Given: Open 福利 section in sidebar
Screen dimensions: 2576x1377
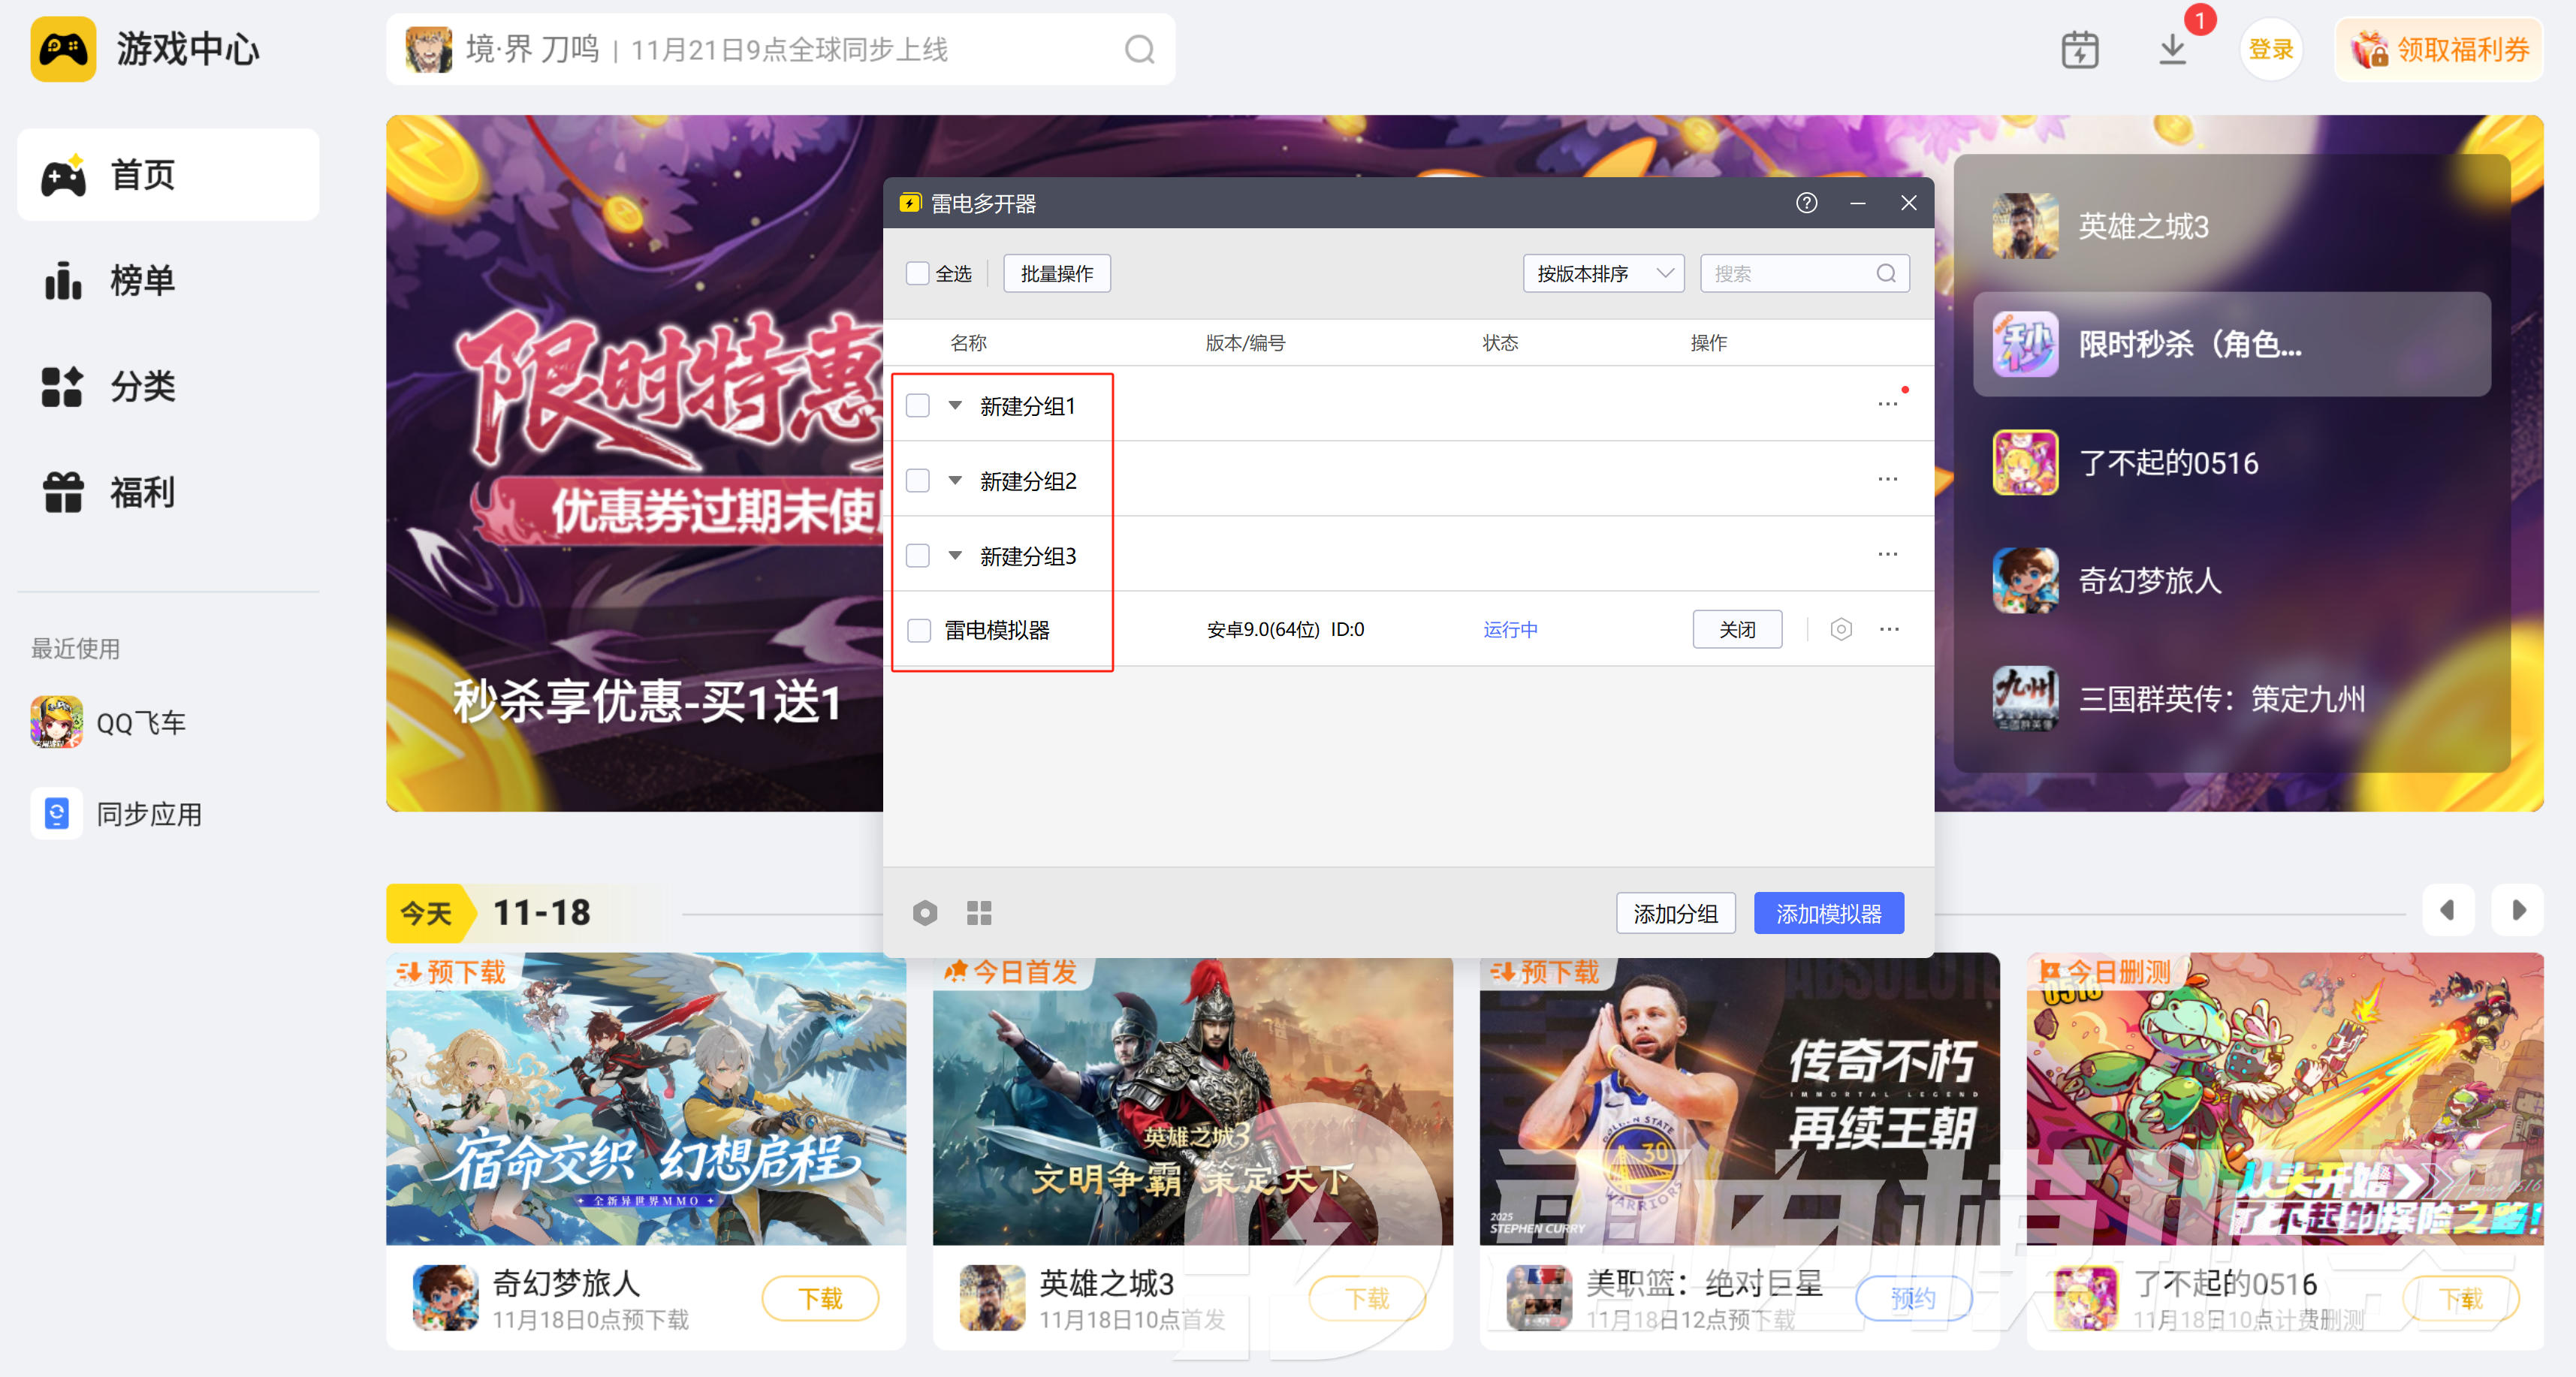Looking at the screenshot, I should [x=142, y=492].
